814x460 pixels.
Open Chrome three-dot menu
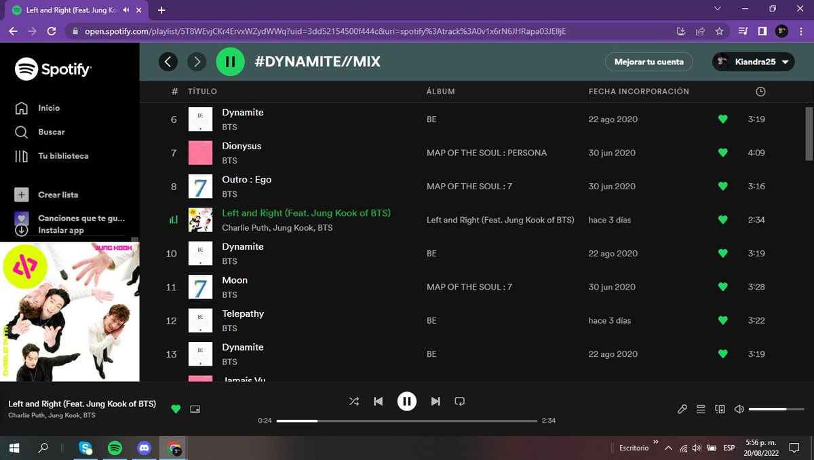[x=802, y=31]
